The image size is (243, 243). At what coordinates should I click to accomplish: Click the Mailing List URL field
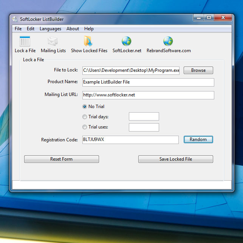tap(148, 95)
